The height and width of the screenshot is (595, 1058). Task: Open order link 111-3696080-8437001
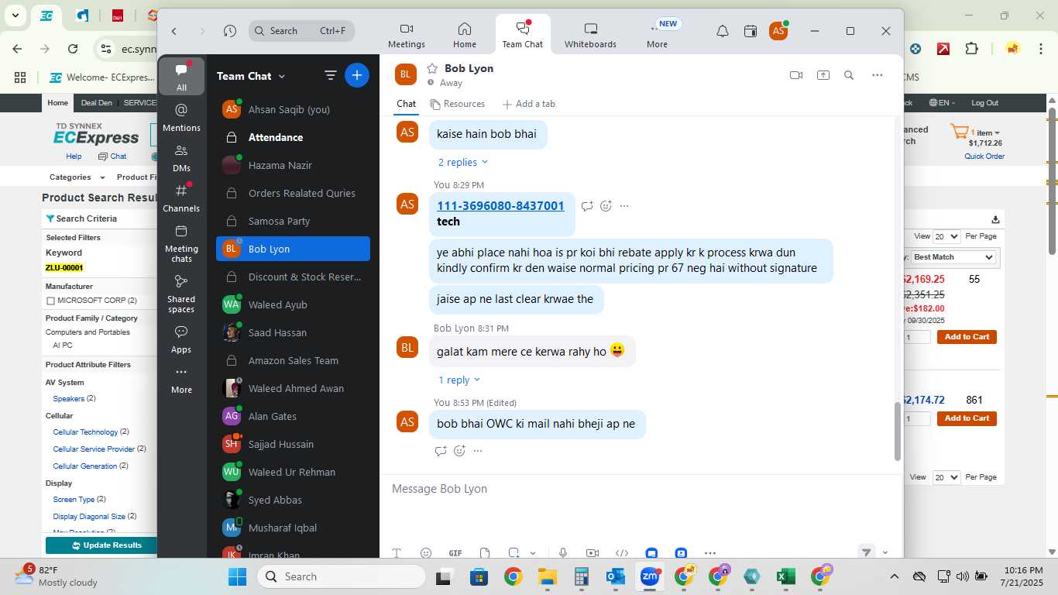tap(500, 206)
